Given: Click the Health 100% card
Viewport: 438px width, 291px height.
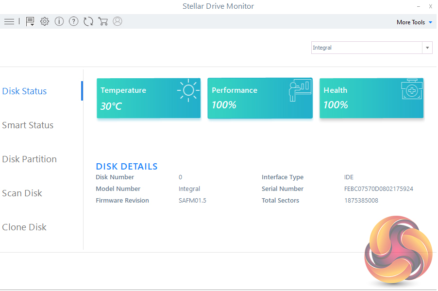Looking at the screenshot, I should pos(371,98).
